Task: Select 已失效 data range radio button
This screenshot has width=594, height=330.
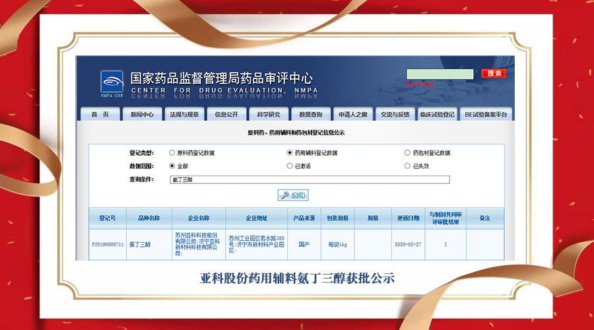Action: pyautogui.click(x=407, y=166)
